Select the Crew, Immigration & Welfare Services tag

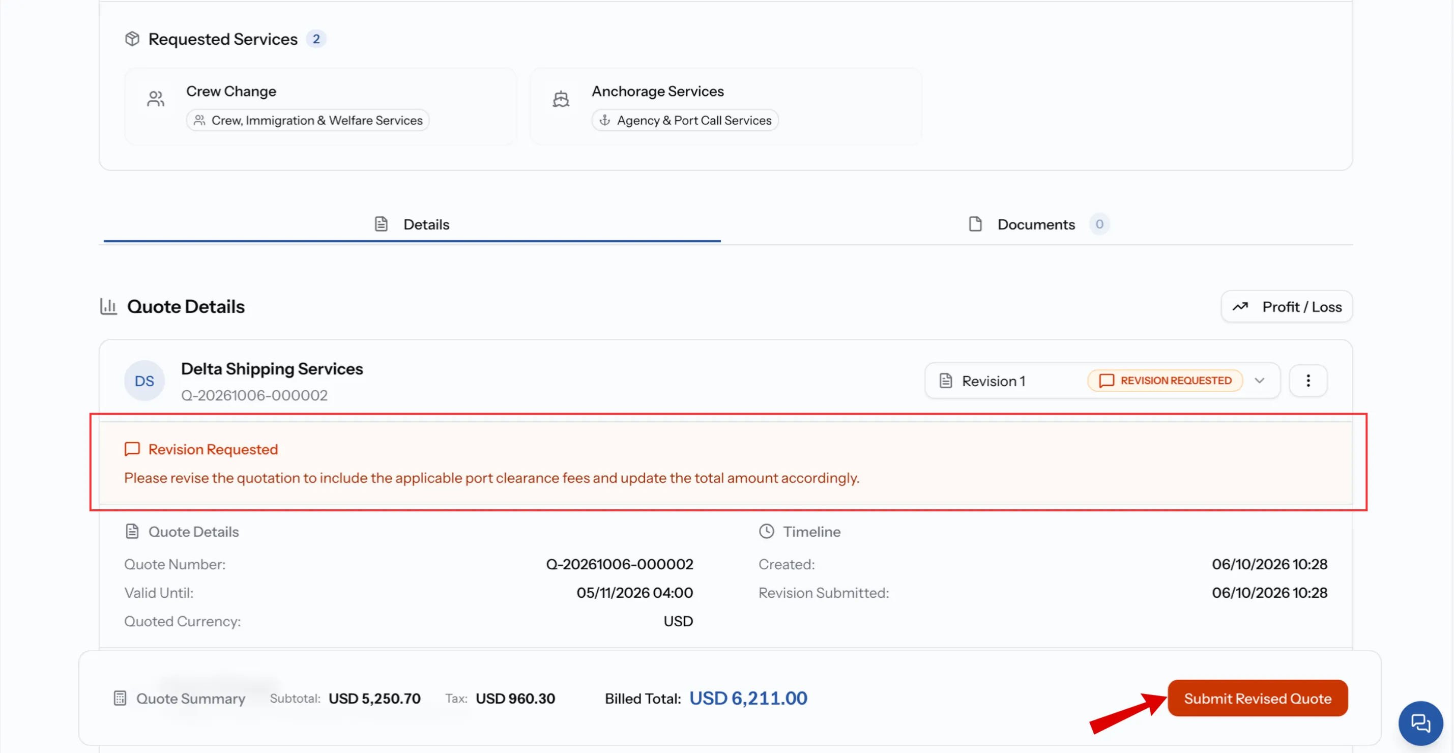click(x=308, y=120)
